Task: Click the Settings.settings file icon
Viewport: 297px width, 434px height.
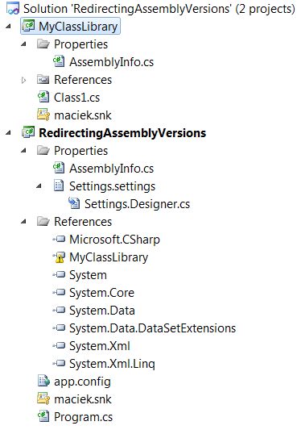Action: point(59,186)
